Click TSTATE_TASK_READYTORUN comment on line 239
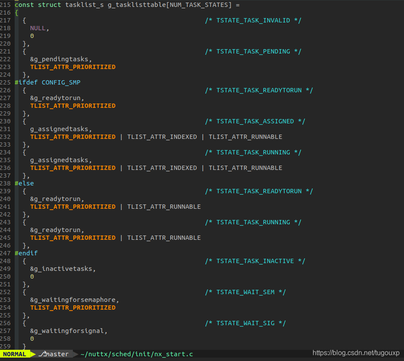 (x=259, y=191)
